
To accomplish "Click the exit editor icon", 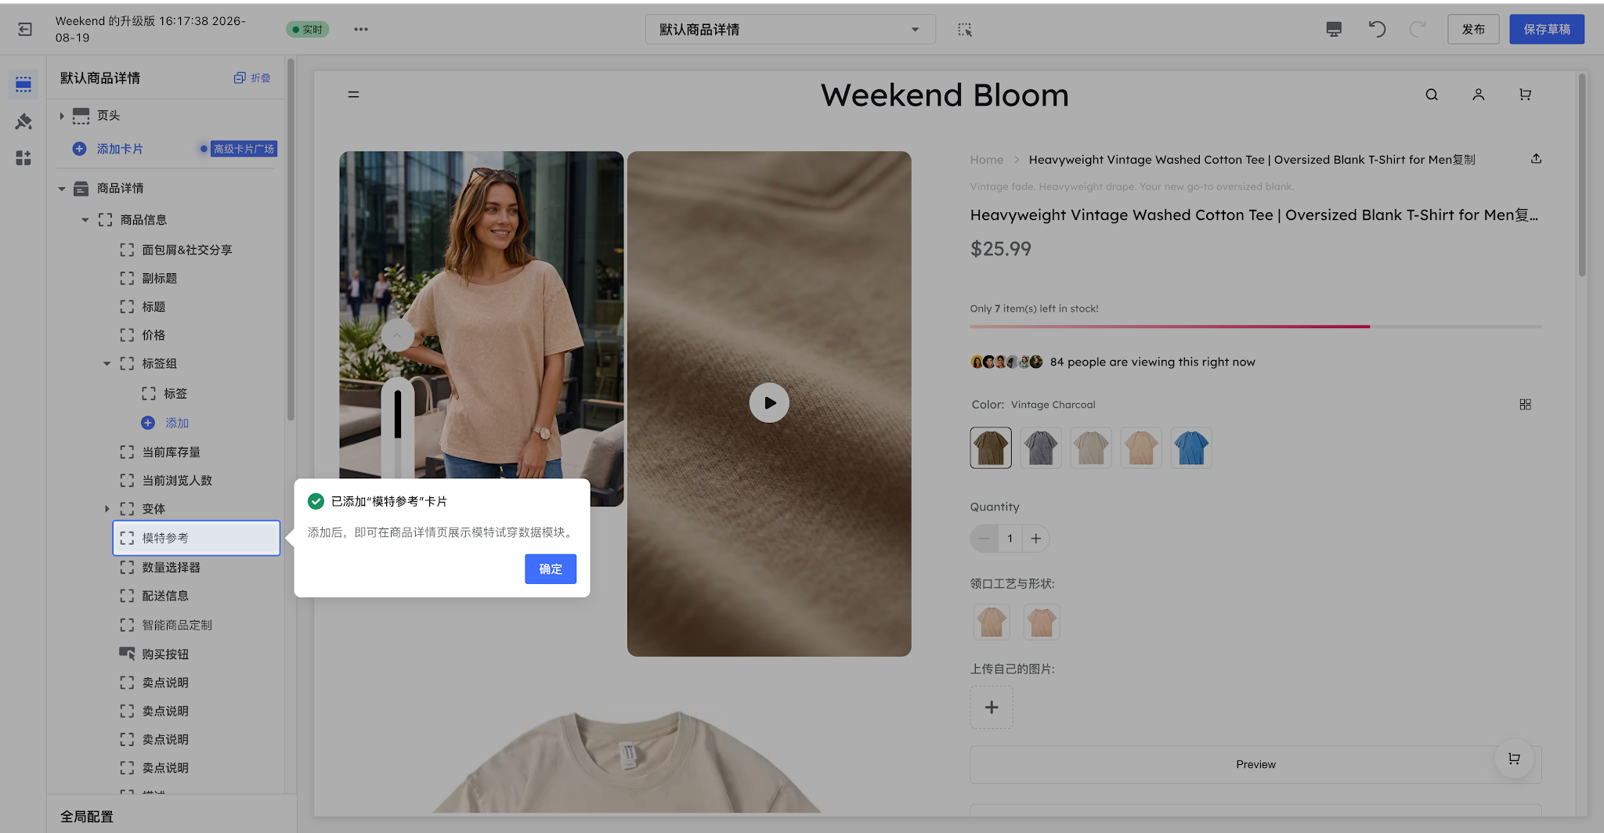I will 25,29.
